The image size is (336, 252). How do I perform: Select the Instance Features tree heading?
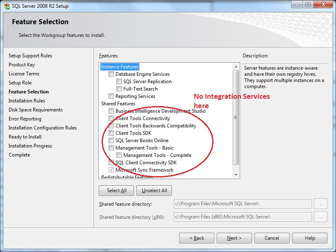click(x=120, y=67)
